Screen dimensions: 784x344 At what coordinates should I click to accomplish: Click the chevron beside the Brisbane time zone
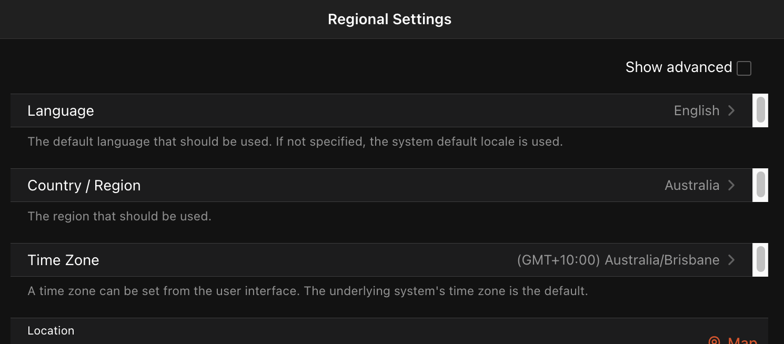click(731, 260)
